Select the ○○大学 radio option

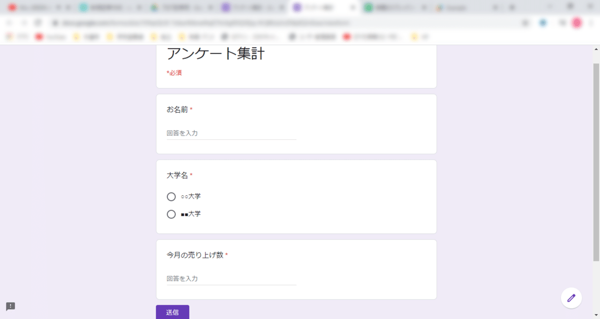171,196
